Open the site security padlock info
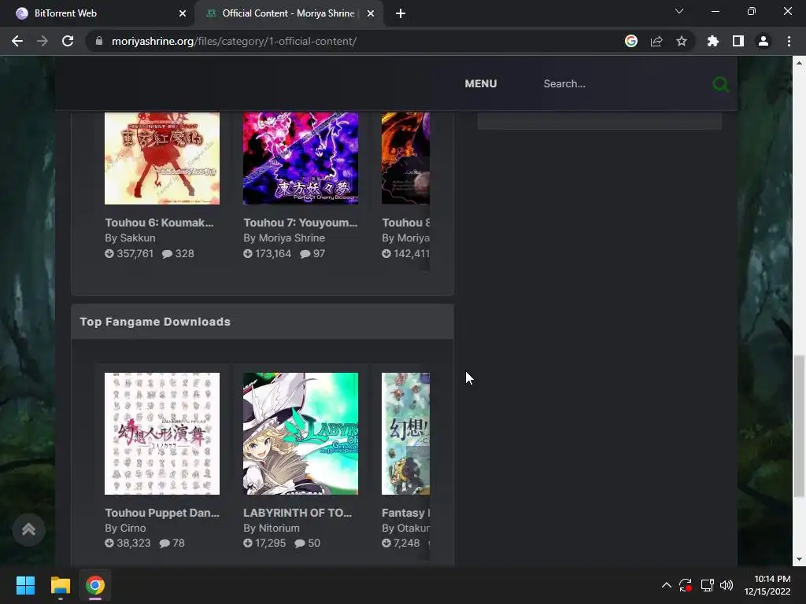Image resolution: width=806 pixels, height=604 pixels. point(99,41)
